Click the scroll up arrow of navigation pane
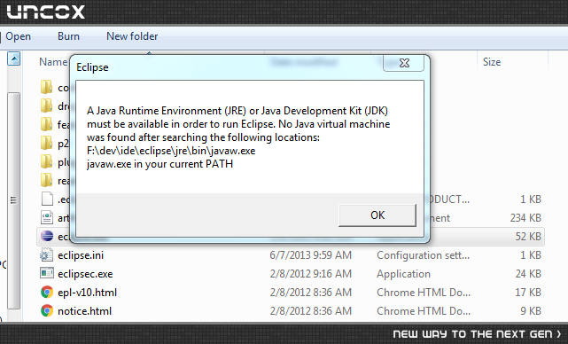Screen dimensions: 568x344 tap(14, 59)
